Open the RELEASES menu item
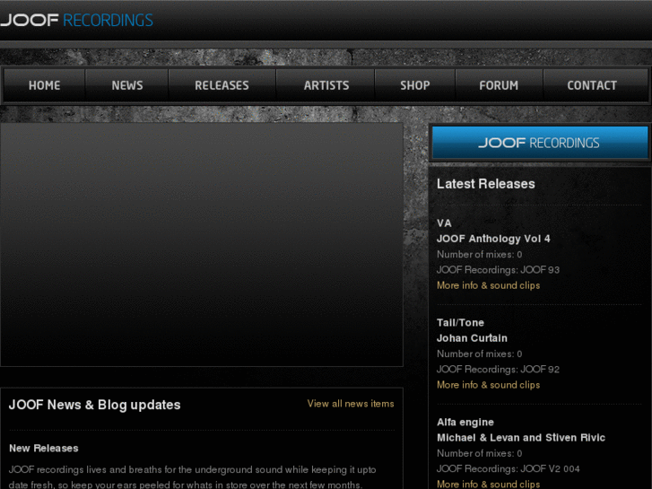652x489 pixels. (x=222, y=85)
